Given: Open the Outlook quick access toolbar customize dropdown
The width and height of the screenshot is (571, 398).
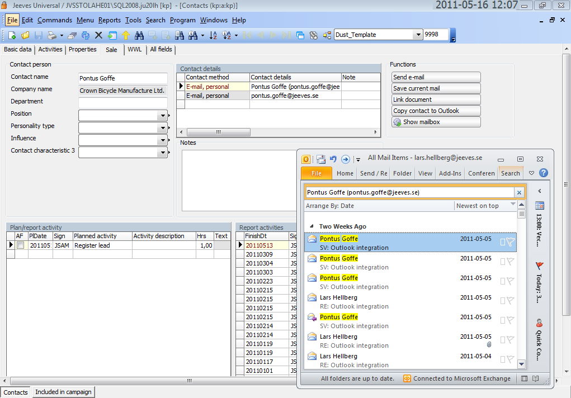Looking at the screenshot, I should 358,159.
